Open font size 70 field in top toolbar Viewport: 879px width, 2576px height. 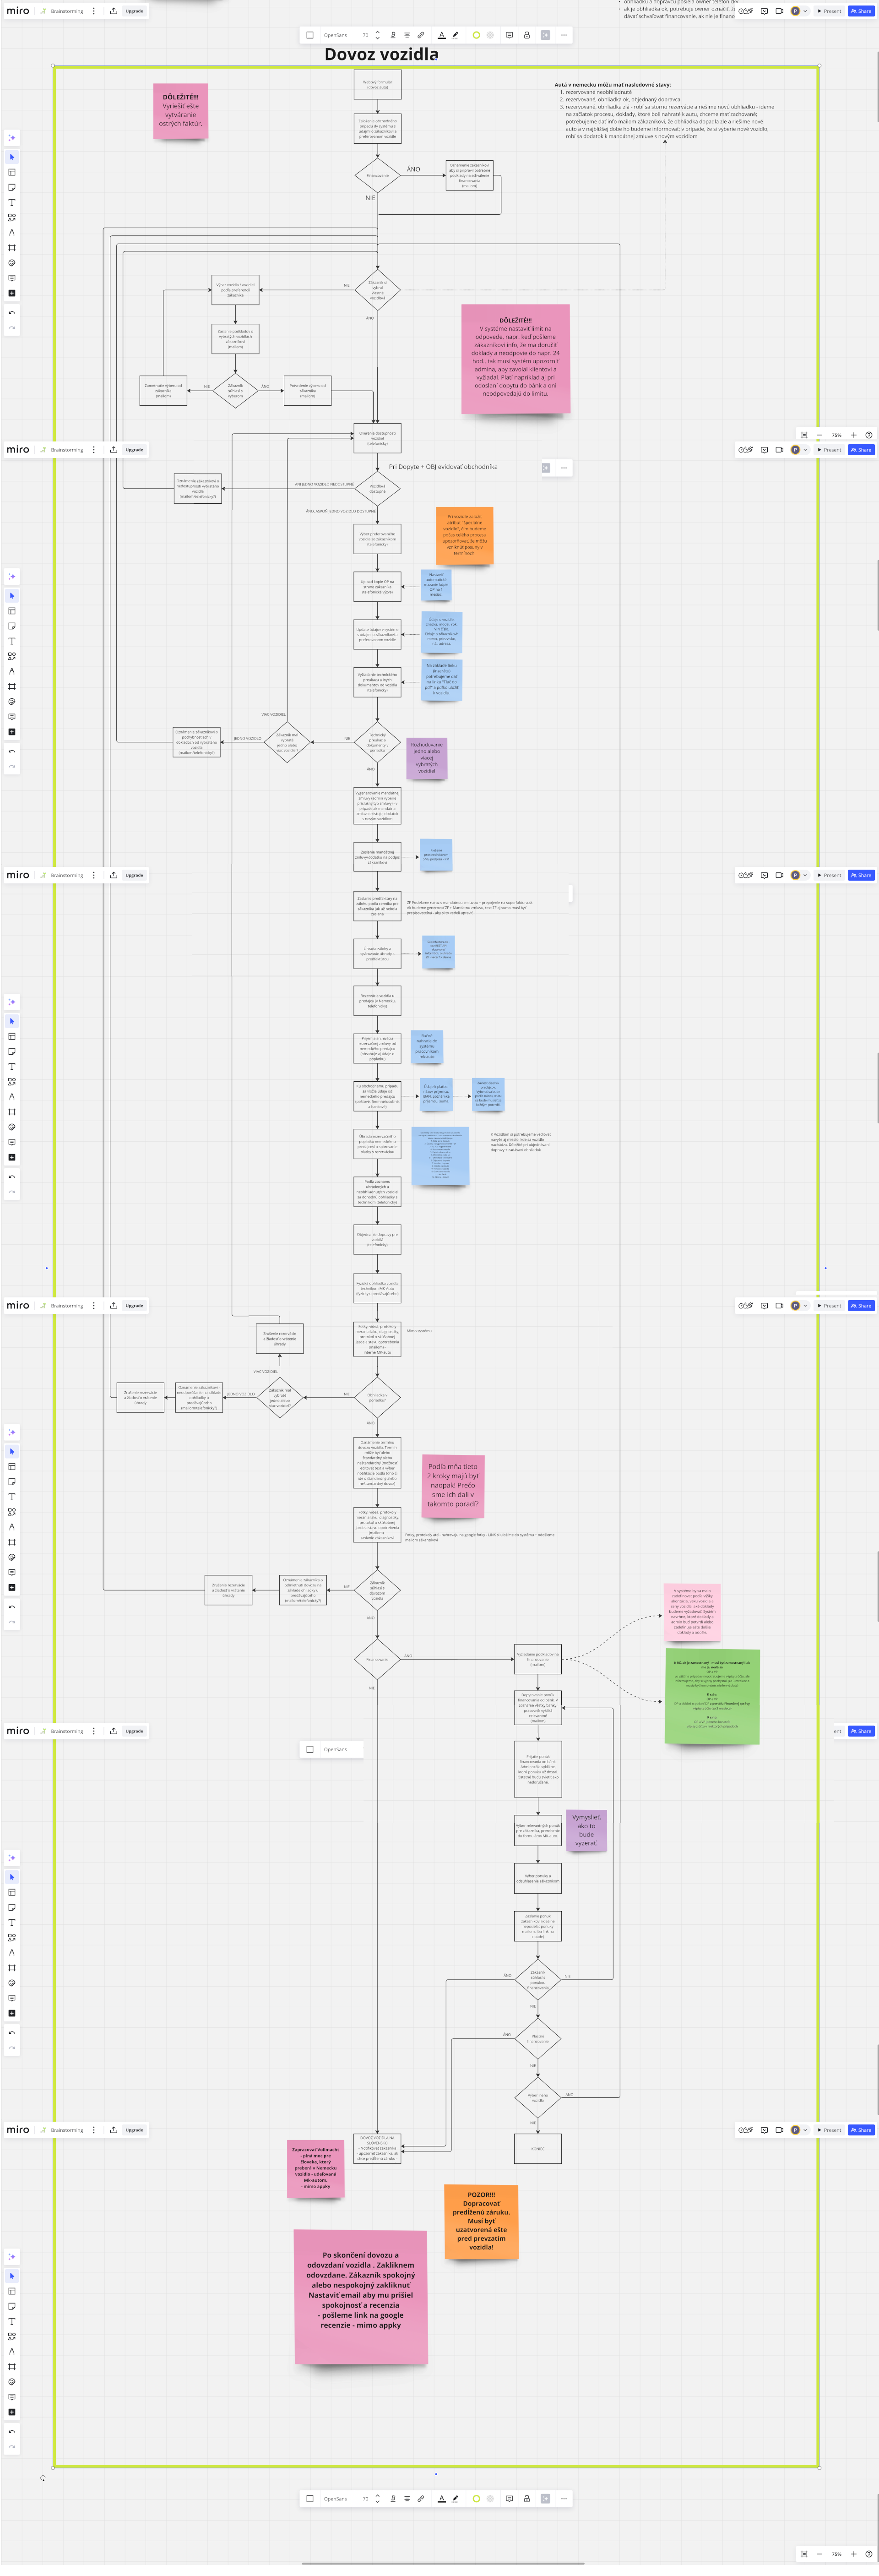pyautogui.click(x=365, y=35)
